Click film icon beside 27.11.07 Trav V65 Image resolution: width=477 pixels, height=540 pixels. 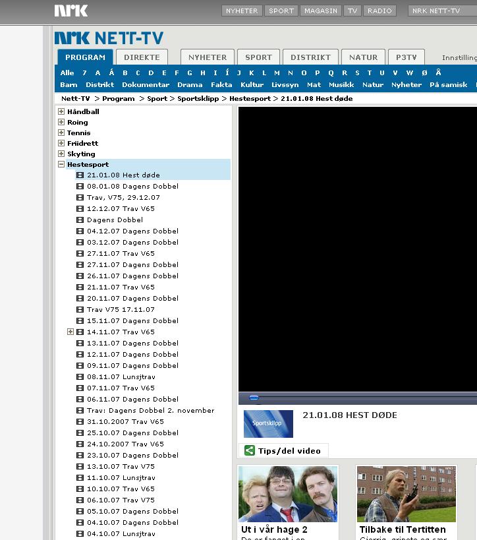80,253
